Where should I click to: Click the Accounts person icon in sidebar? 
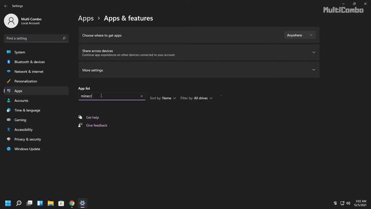[x=9, y=100]
